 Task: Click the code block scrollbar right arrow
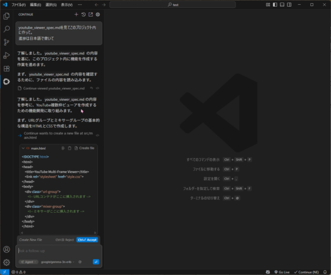95,233
